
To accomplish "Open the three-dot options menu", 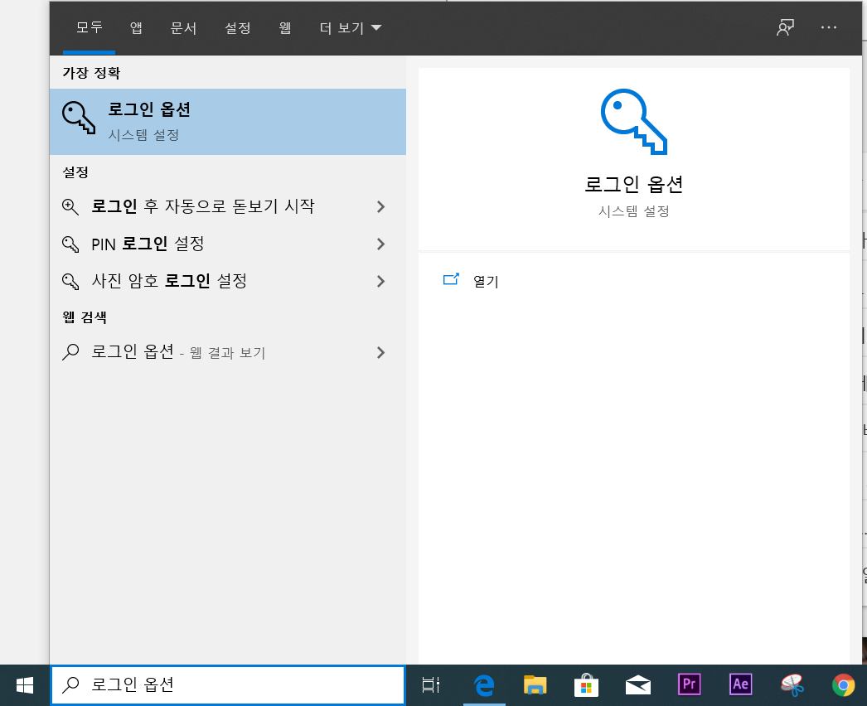I will pyautogui.click(x=828, y=27).
